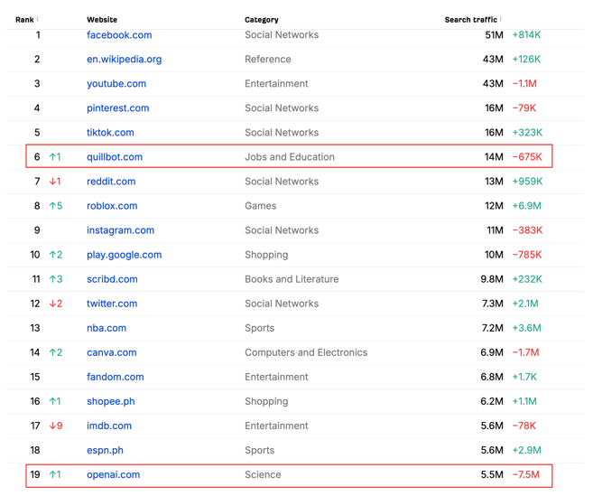Viewport: 593px width, 496px height.
Task: Click the Category column header
Action: 262,20
